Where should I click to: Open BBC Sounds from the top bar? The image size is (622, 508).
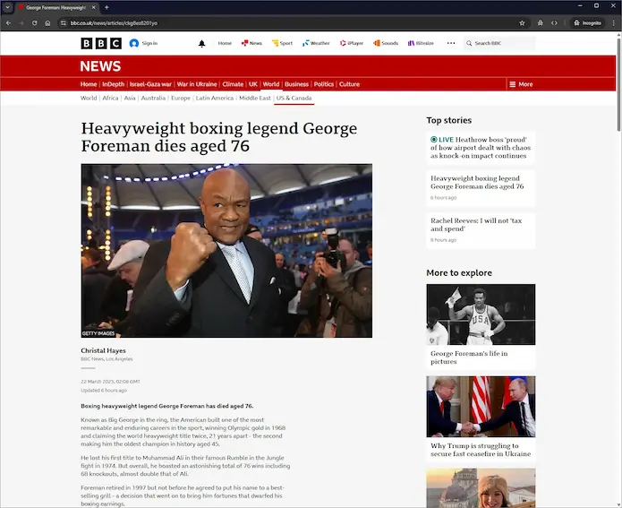[386, 43]
